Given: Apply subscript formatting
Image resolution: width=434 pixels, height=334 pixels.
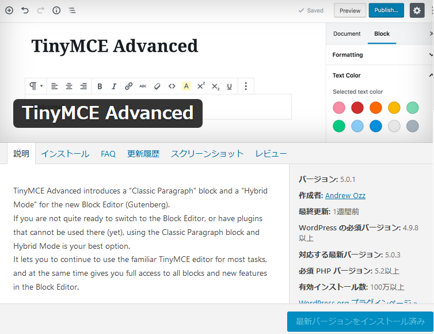Looking at the screenshot, I should pyautogui.click(x=215, y=87).
